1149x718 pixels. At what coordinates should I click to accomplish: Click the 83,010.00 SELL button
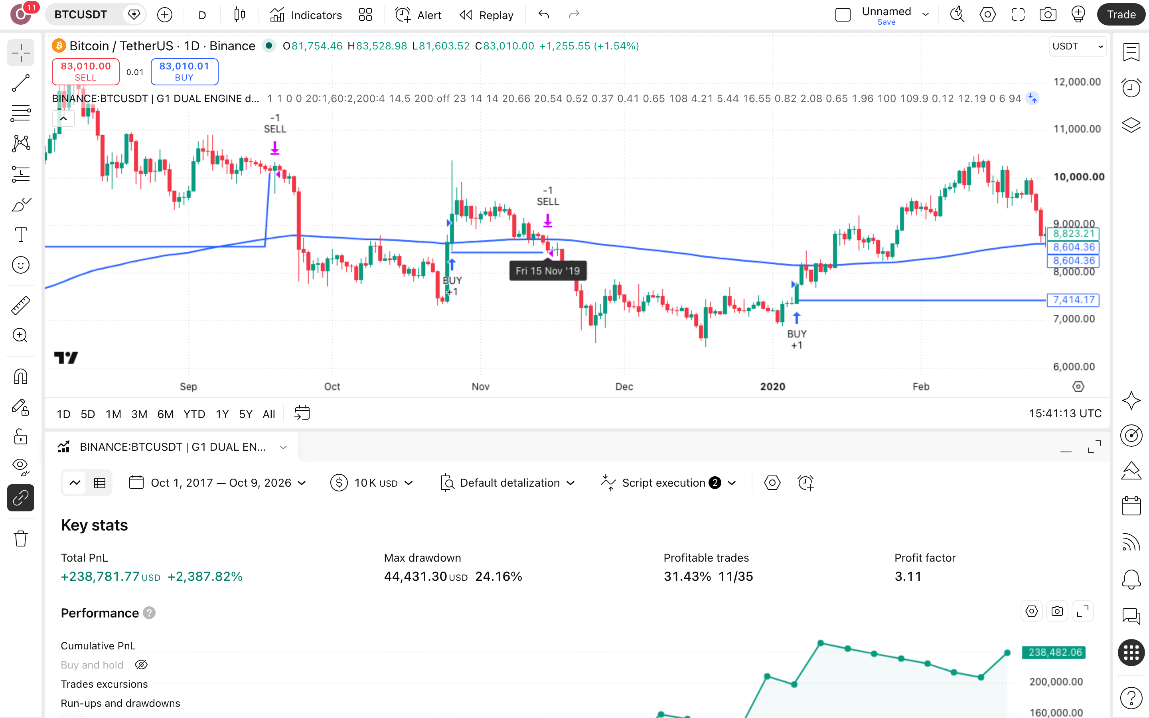(x=85, y=72)
